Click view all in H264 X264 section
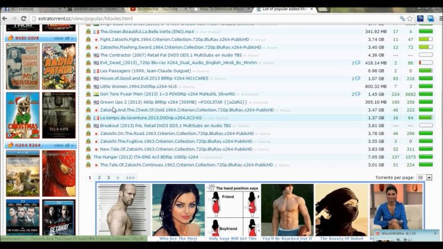443x249 pixels. point(63,145)
